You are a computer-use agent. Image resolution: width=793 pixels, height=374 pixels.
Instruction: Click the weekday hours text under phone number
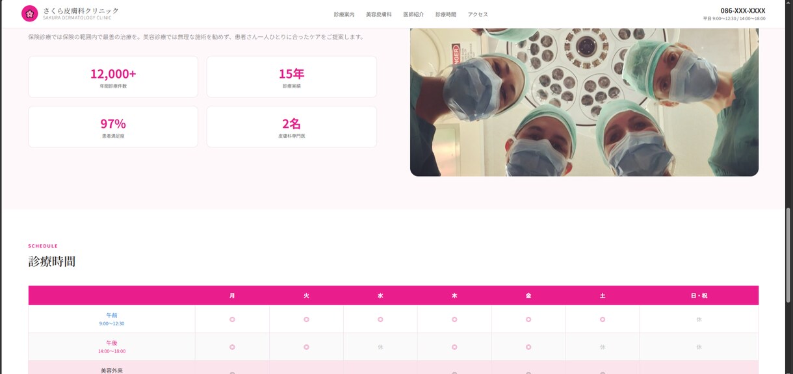pos(734,19)
